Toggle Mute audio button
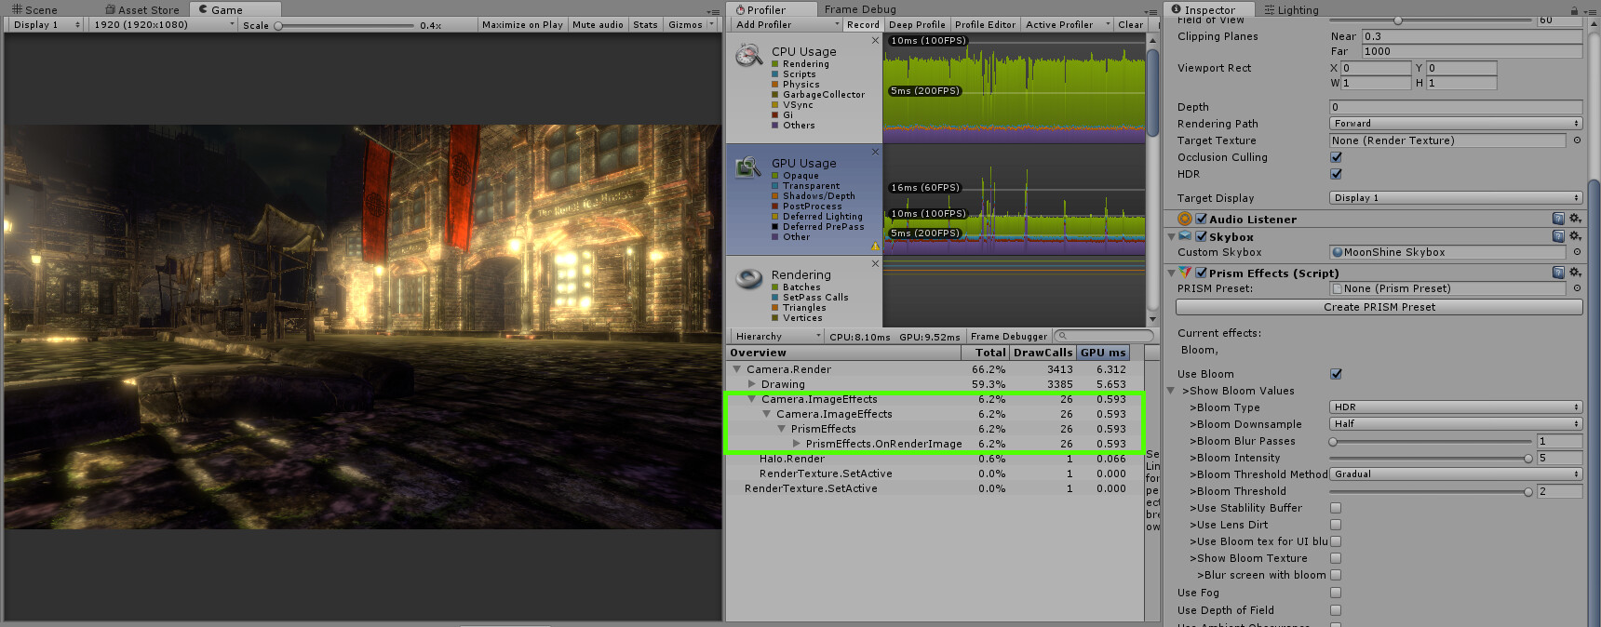Screen dimensions: 1601x627 598,25
